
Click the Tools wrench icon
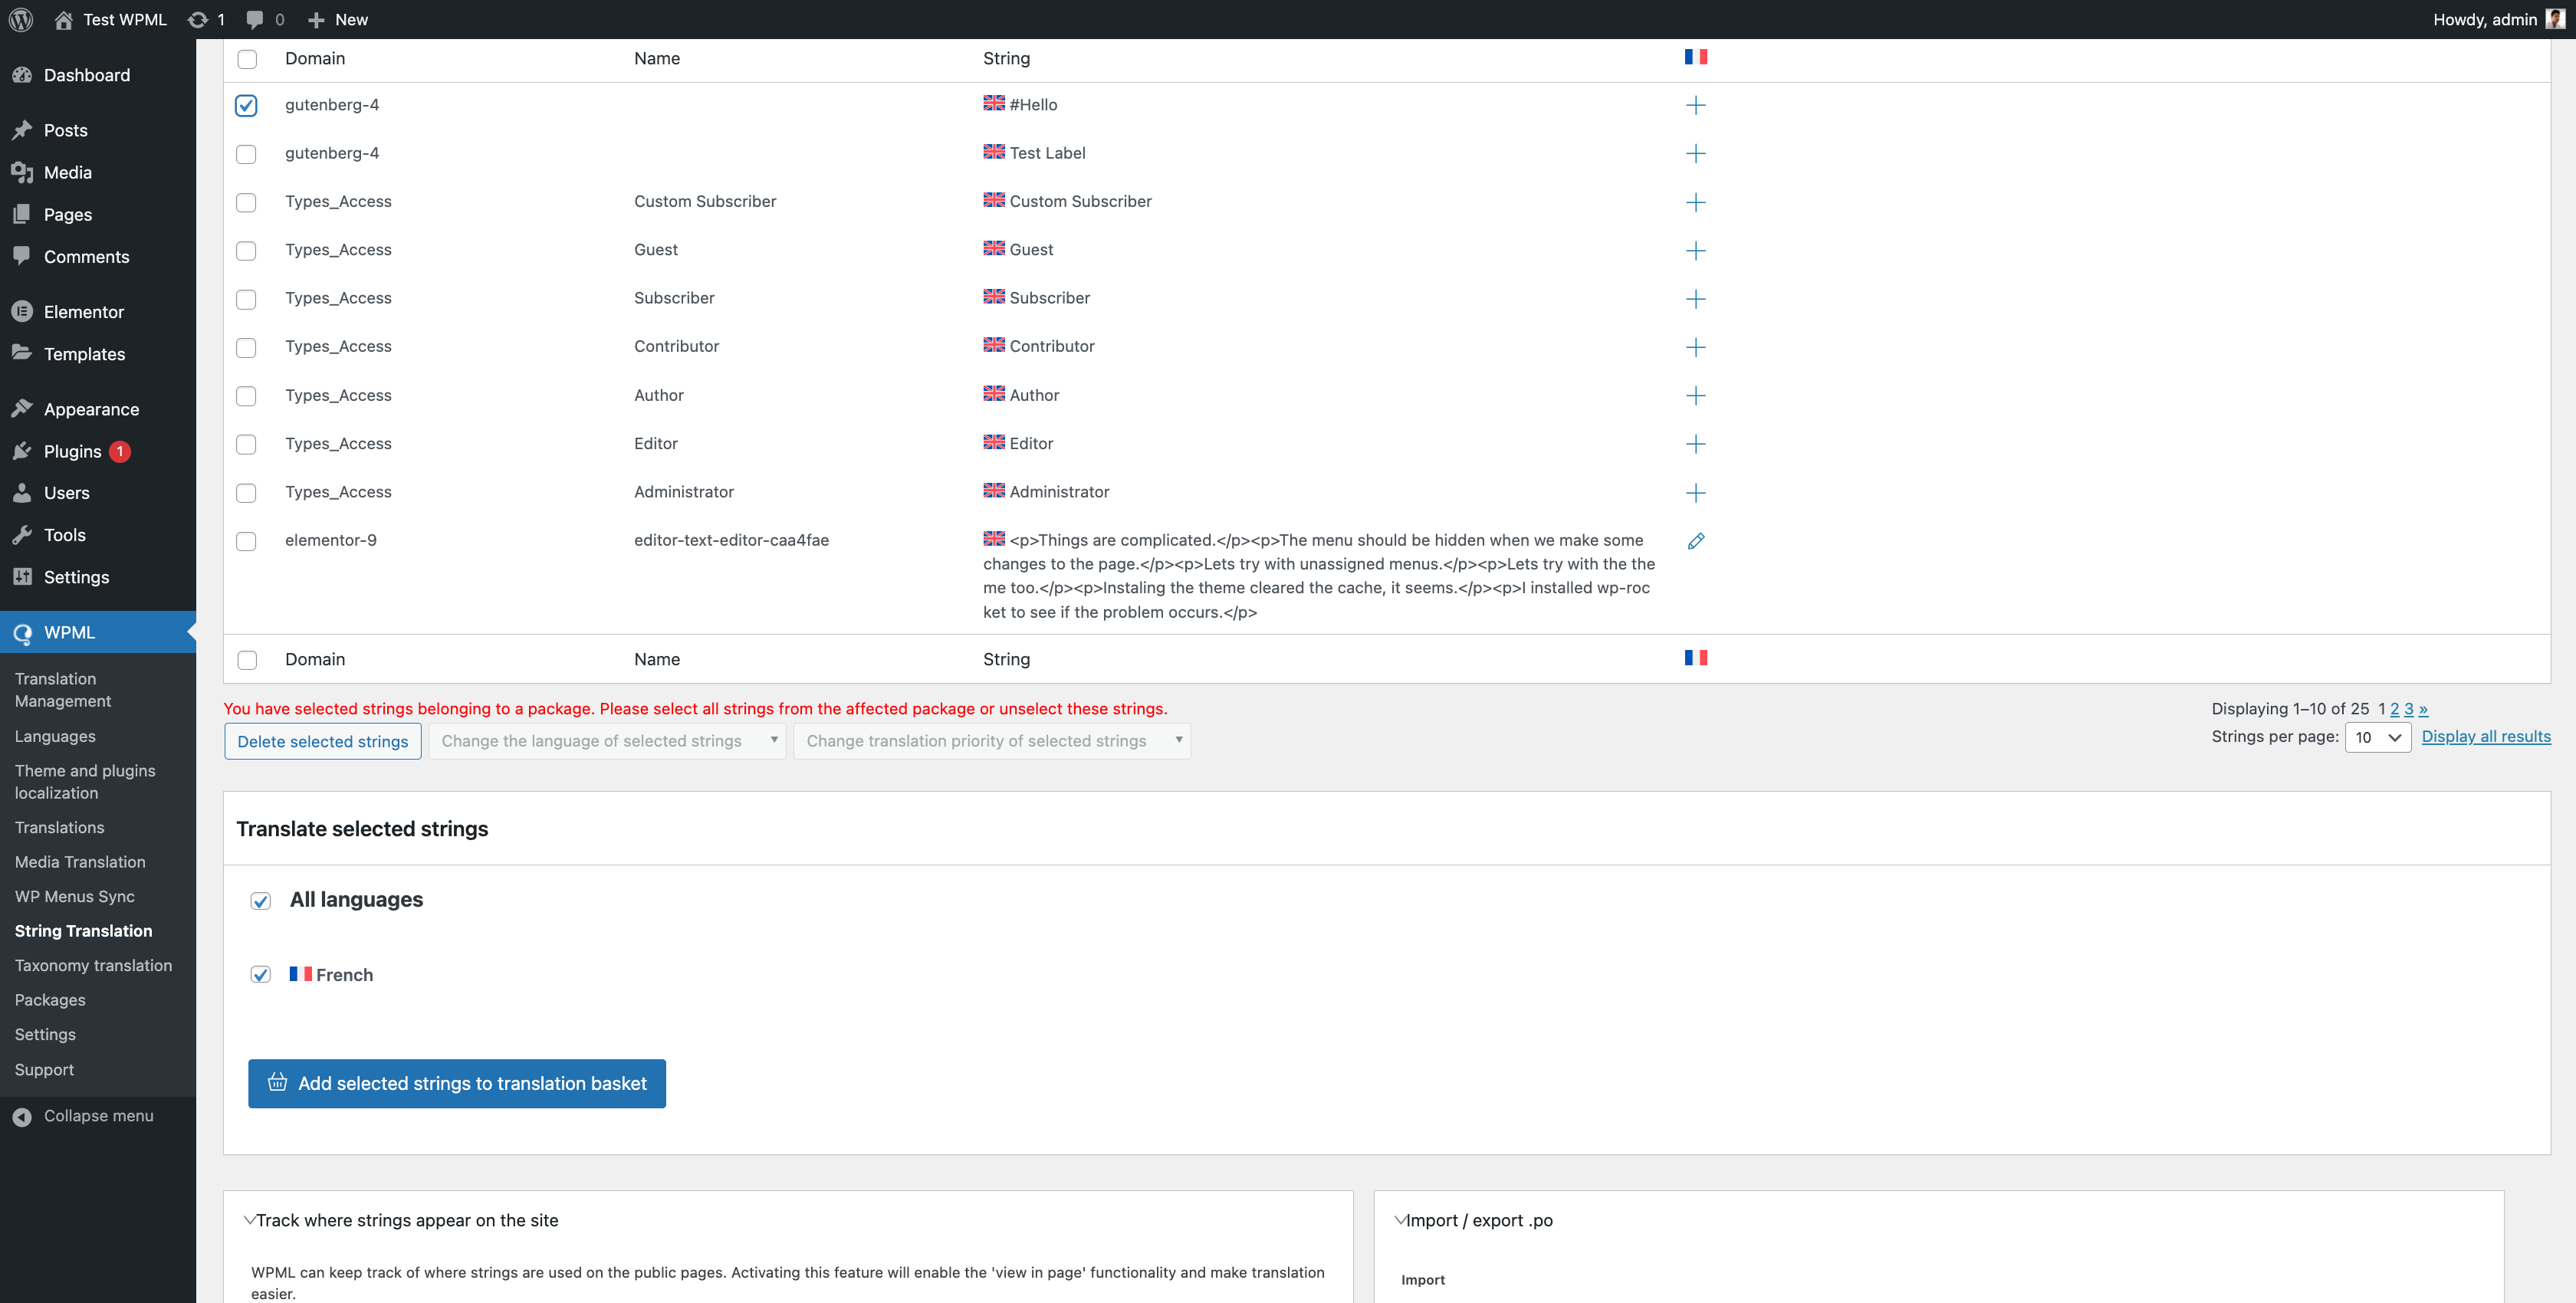click(x=22, y=535)
